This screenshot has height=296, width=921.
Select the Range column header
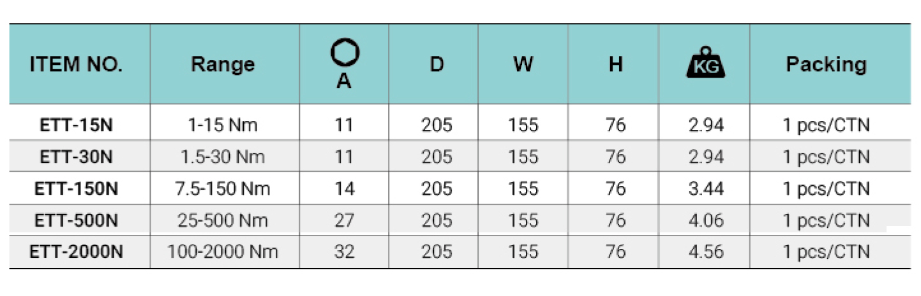pos(223,64)
